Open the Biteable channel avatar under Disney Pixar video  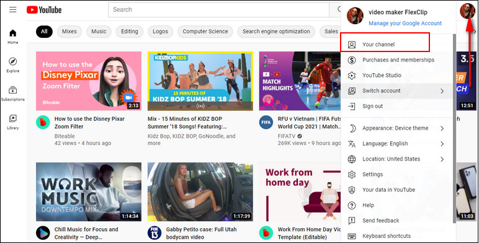(43, 122)
